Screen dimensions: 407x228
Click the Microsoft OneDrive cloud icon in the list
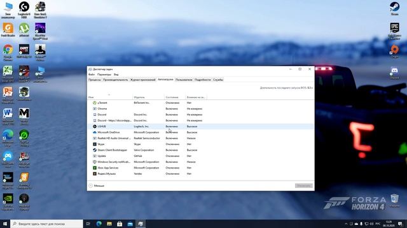click(95, 132)
